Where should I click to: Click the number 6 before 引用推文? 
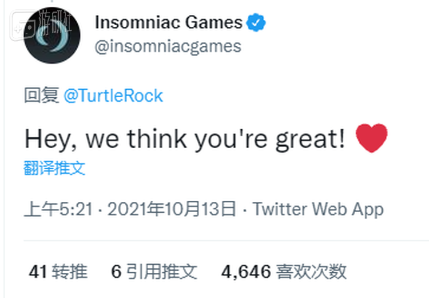click(x=116, y=272)
